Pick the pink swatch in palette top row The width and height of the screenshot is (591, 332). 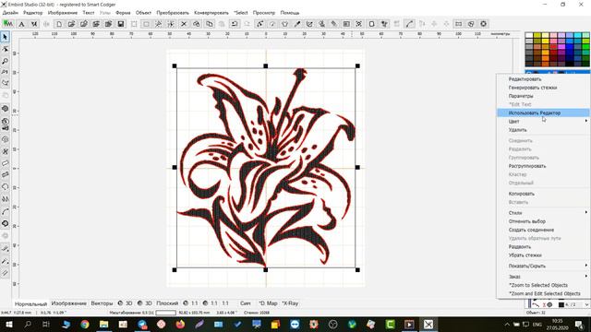coord(553,35)
